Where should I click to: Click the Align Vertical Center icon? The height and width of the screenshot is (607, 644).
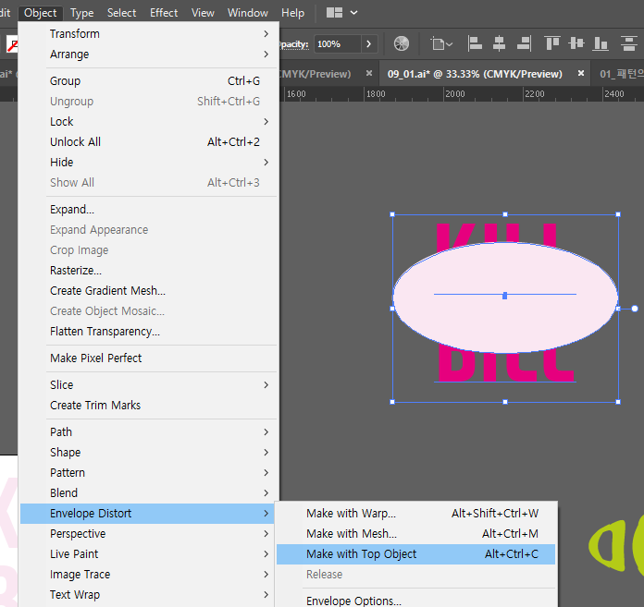pyautogui.click(x=576, y=43)
